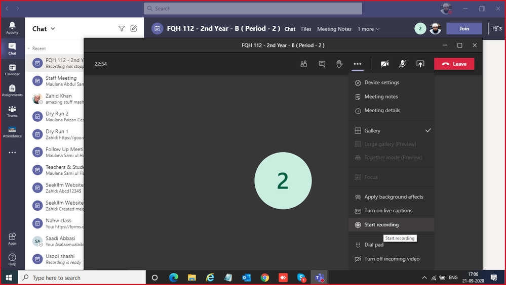The image size is (506, 285).
Task: Switch to the Files tab
Action: tap(306, 29)
